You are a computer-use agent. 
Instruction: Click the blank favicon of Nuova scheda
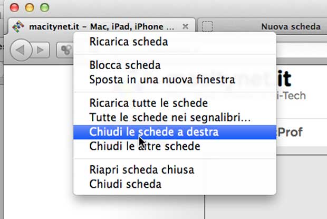click(208, 26)
